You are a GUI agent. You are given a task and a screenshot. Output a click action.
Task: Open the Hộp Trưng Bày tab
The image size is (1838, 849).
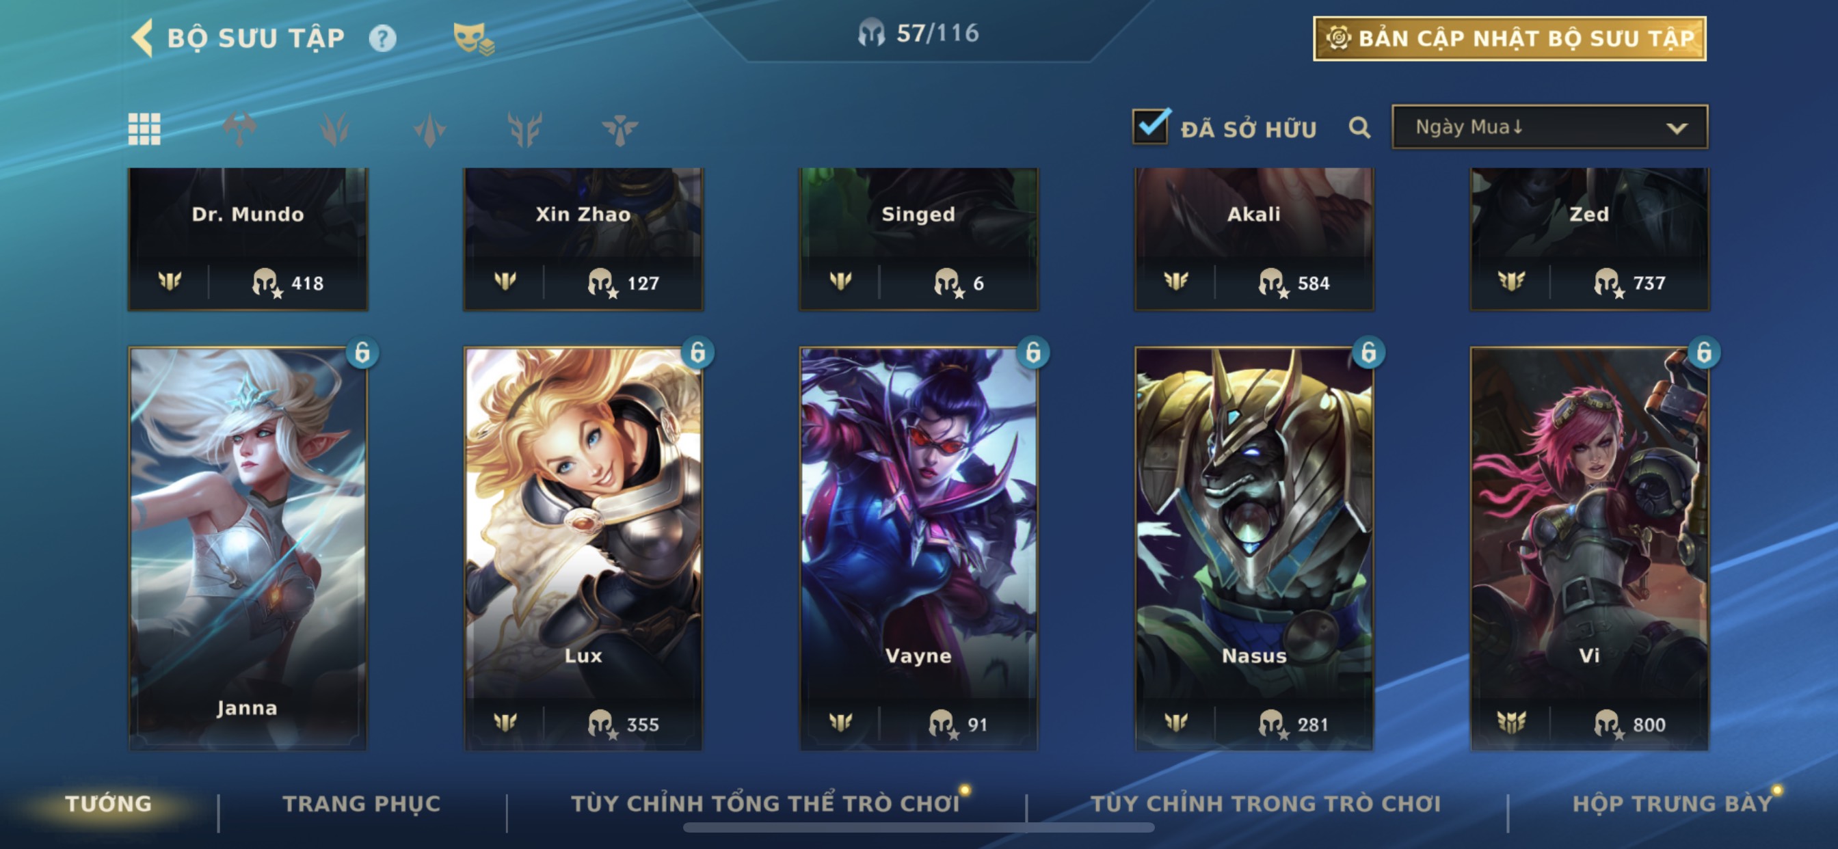click(x=1672, y=804)
